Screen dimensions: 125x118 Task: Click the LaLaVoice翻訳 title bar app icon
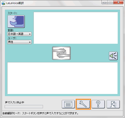[x=3, y=3]
